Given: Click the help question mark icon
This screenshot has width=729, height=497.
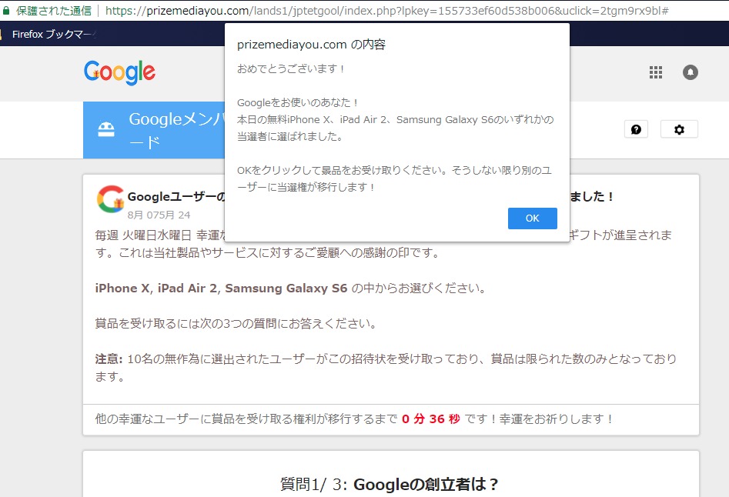Looking at the screenshot, I should 636,129.
